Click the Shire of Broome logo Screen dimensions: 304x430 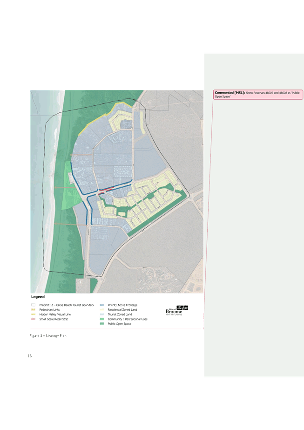point(177,311)
